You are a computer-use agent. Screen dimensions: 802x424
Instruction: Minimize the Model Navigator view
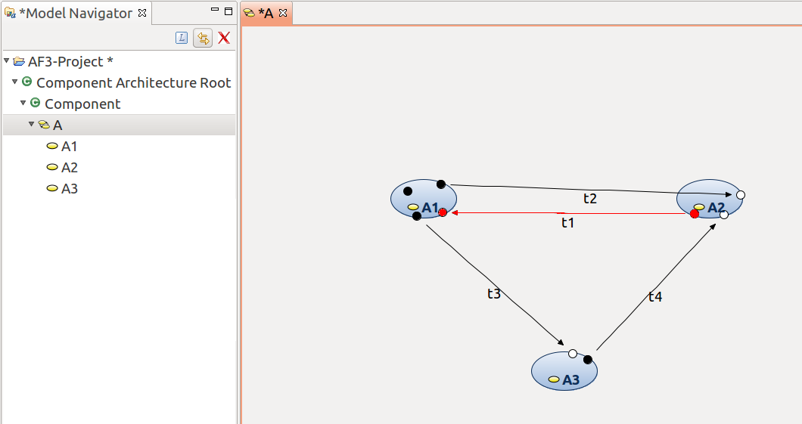[215, 11]
